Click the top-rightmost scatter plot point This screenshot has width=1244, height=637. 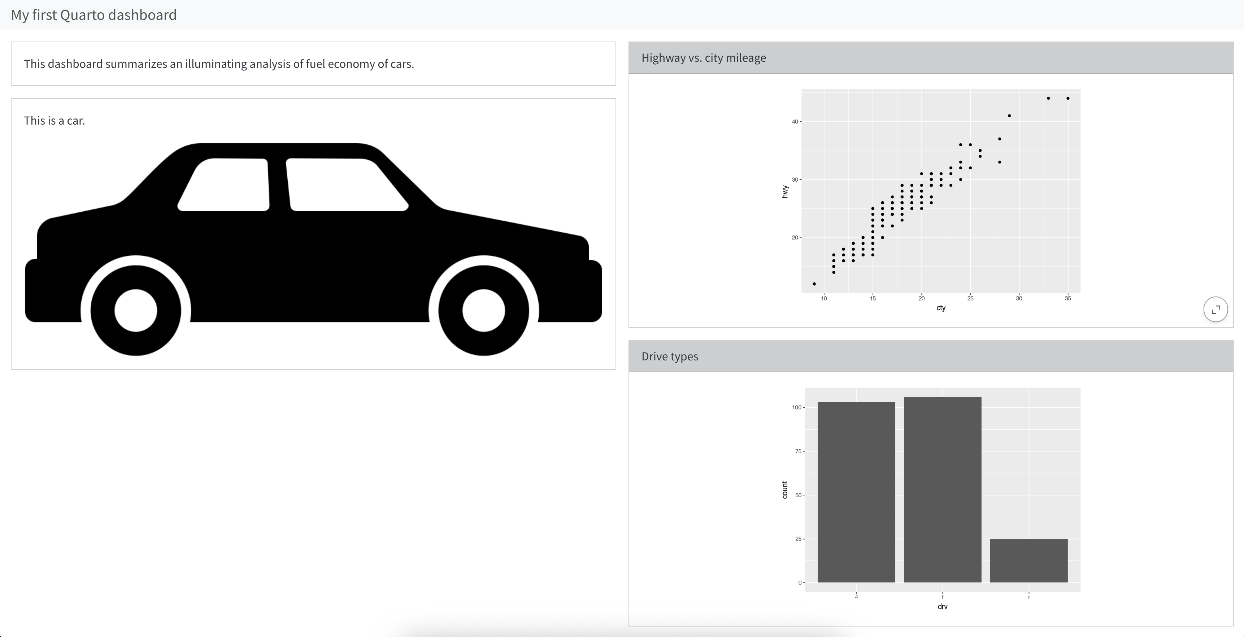[1068, 99]
